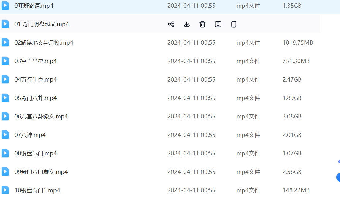Click the 3.08GB size of 06九宫八卦象义.mp4
The height and width of the screenshot is (200, 340).
click(x=292, y=117)
